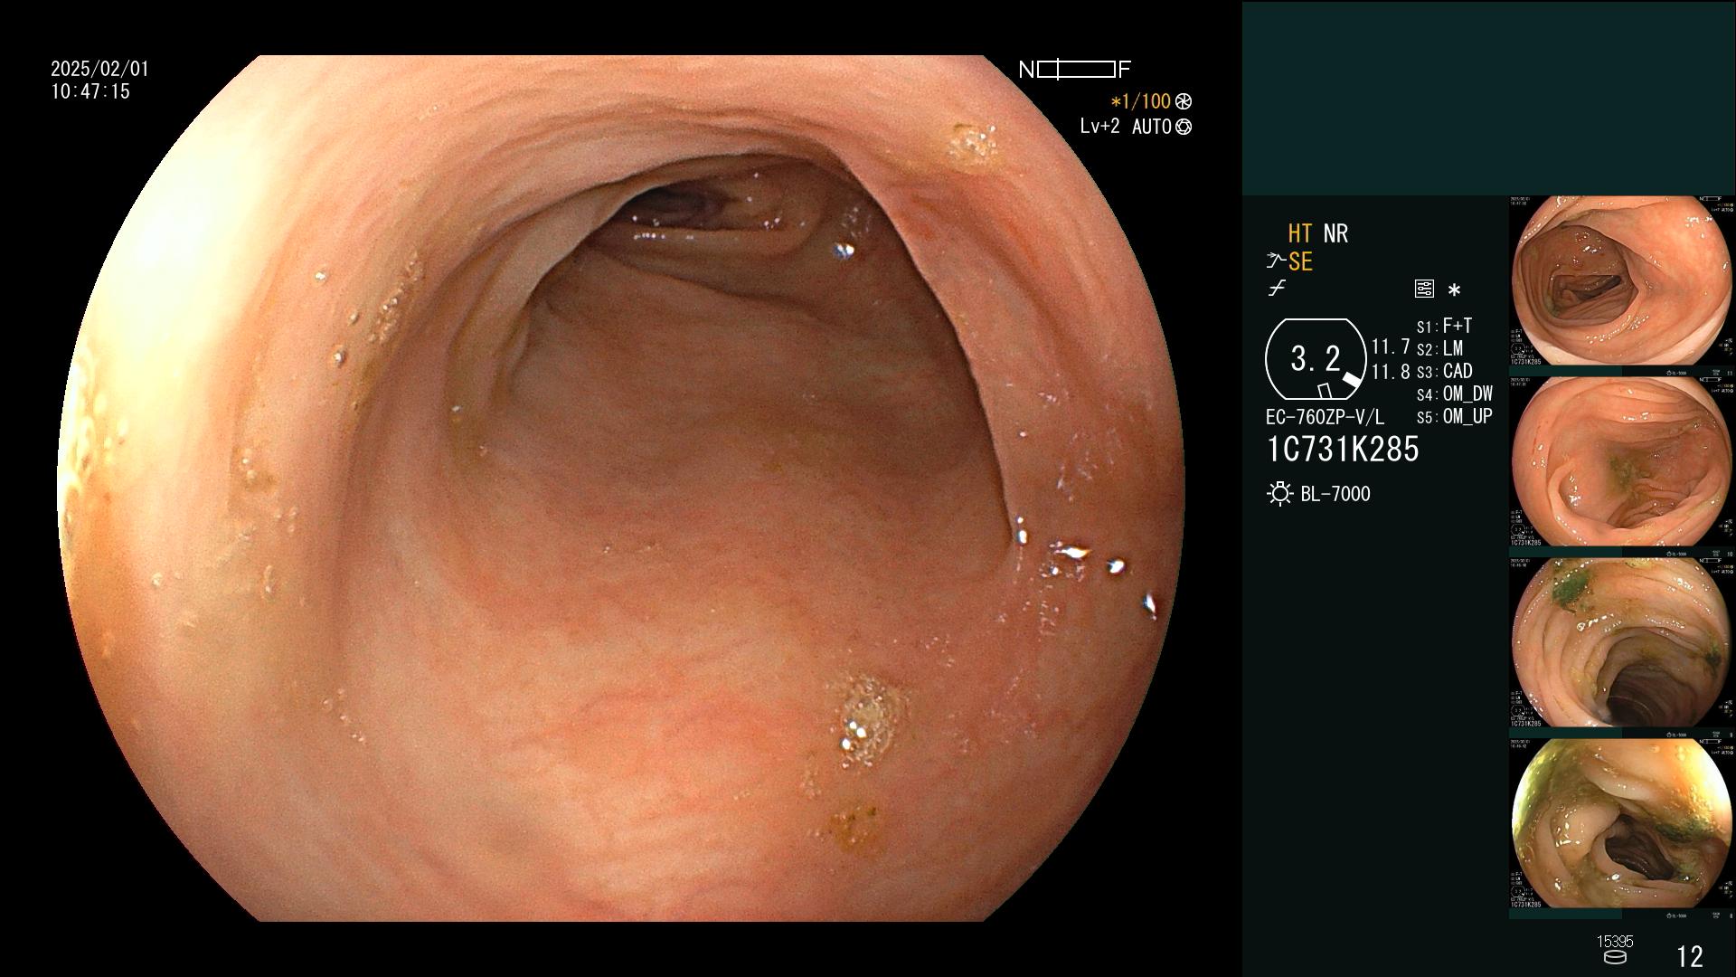Click the asterisk indicator beside sliders icon
The image size is (1736, 977).
tap(1454, 290)
